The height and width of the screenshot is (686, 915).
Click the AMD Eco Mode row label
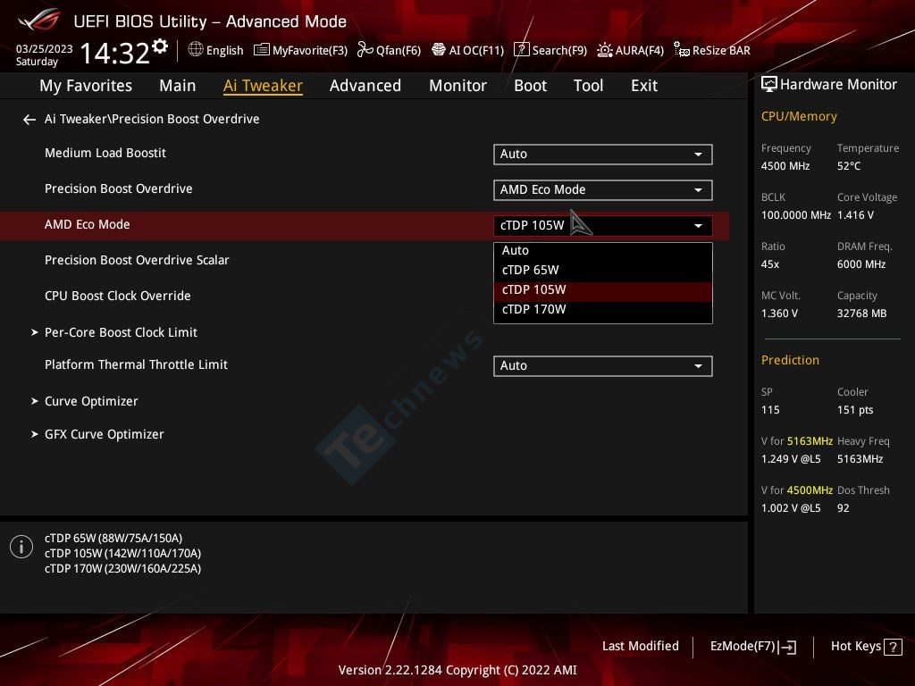(x=87, y=224)
